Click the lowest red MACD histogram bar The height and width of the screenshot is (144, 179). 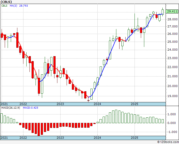tap(39, 129)
